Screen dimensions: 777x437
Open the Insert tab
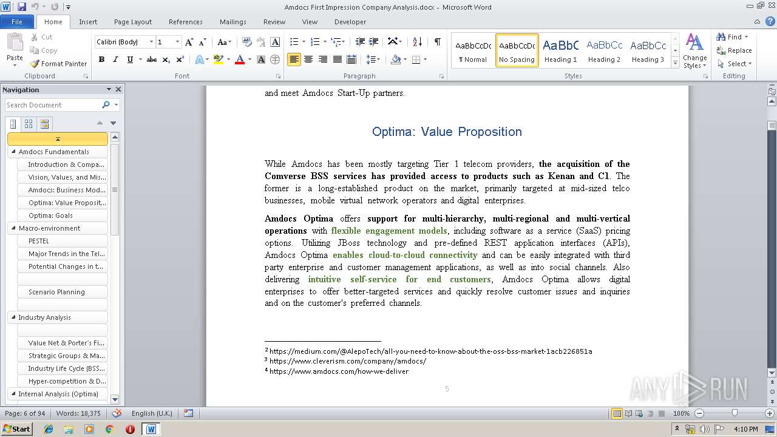(x=88, y=21)
